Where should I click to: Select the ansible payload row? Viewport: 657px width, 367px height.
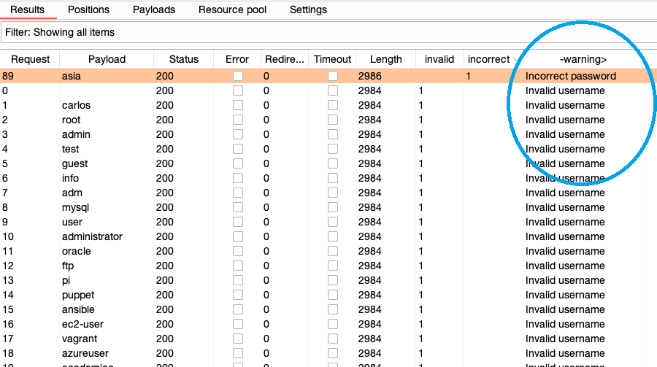click(328, 309)
